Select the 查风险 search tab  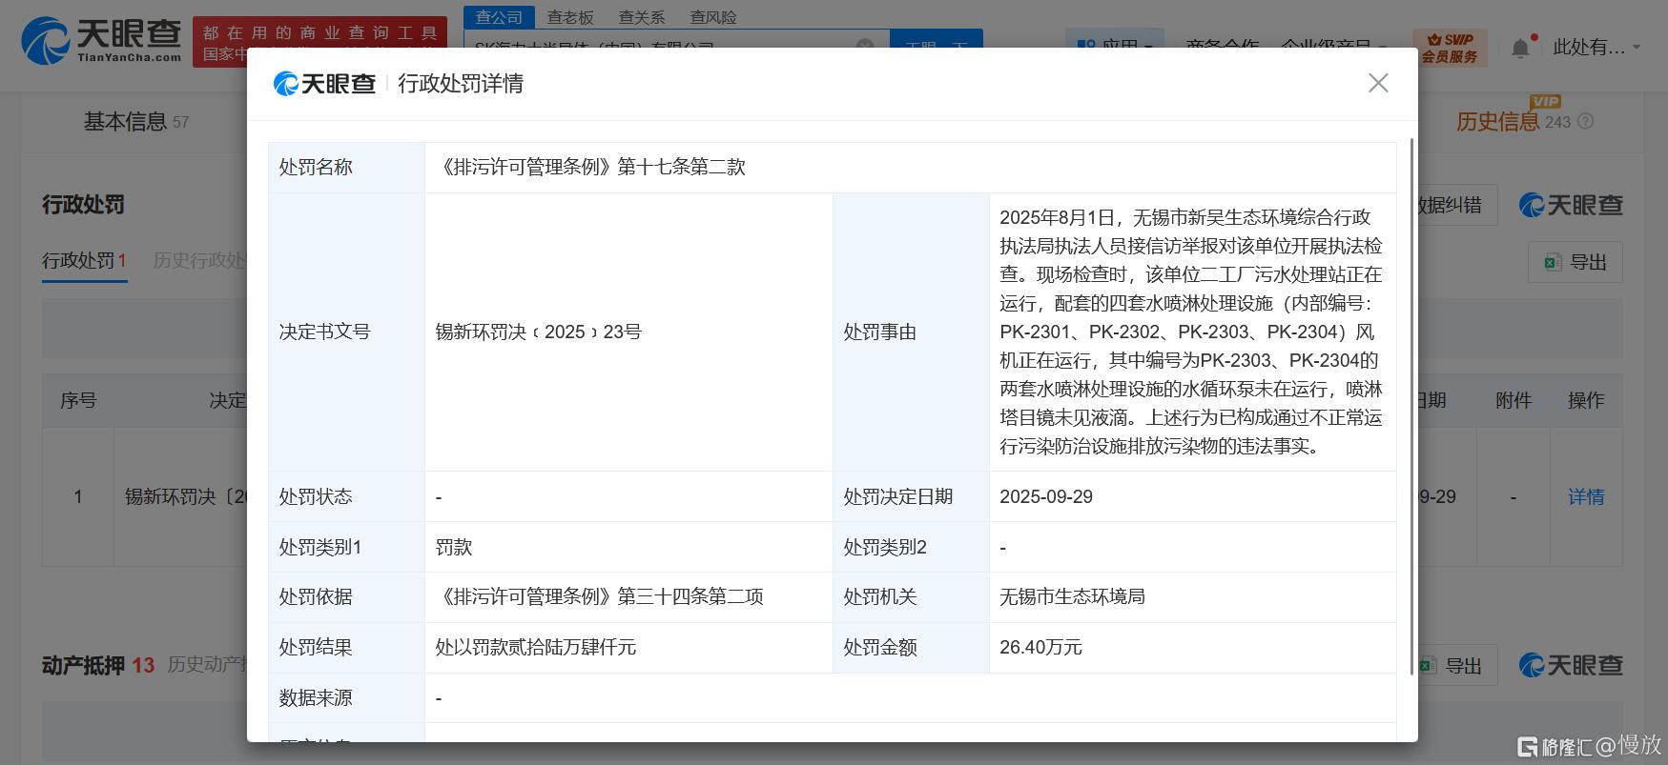[713, 17]
